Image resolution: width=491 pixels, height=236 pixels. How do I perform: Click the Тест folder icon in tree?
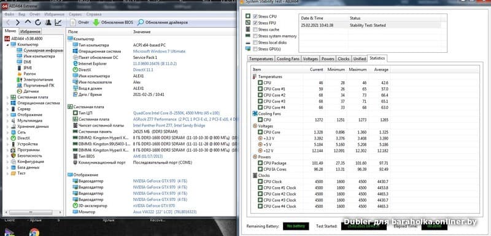point(13,173)
